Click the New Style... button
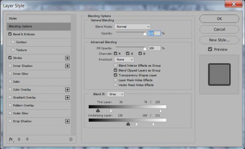This screenshot has width=245, height=149. 219,40
